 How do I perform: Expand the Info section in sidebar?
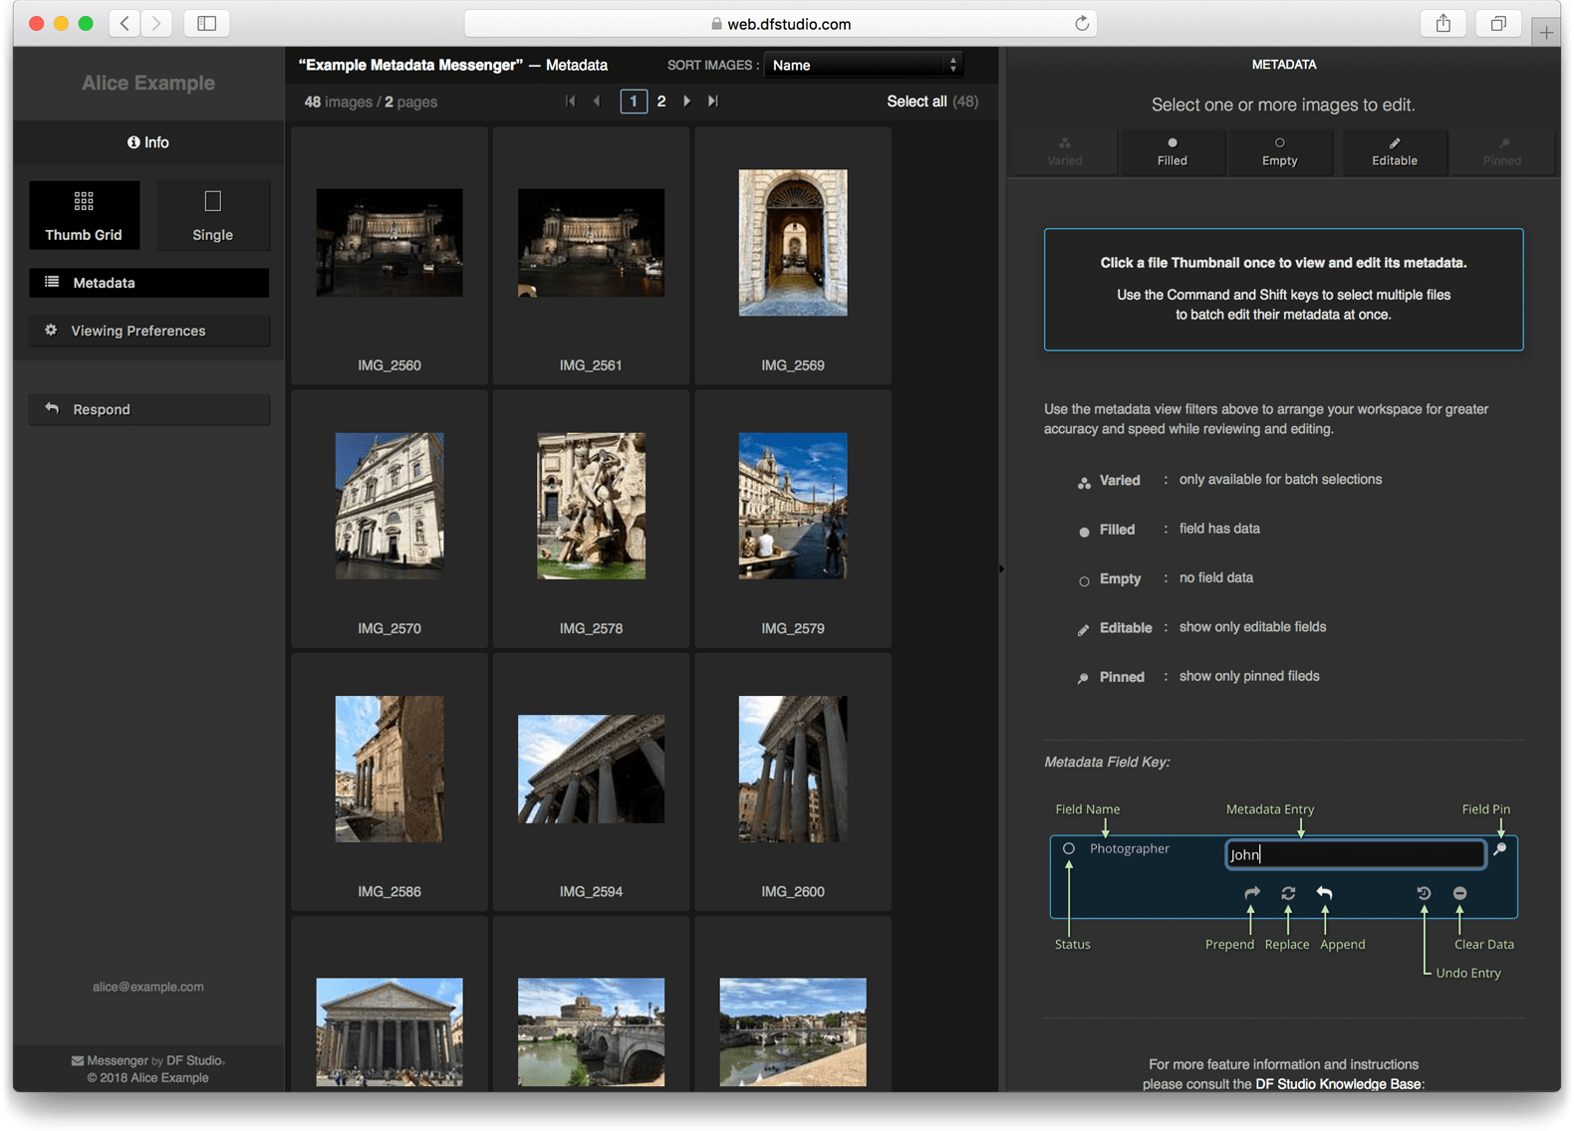[148, 142]
